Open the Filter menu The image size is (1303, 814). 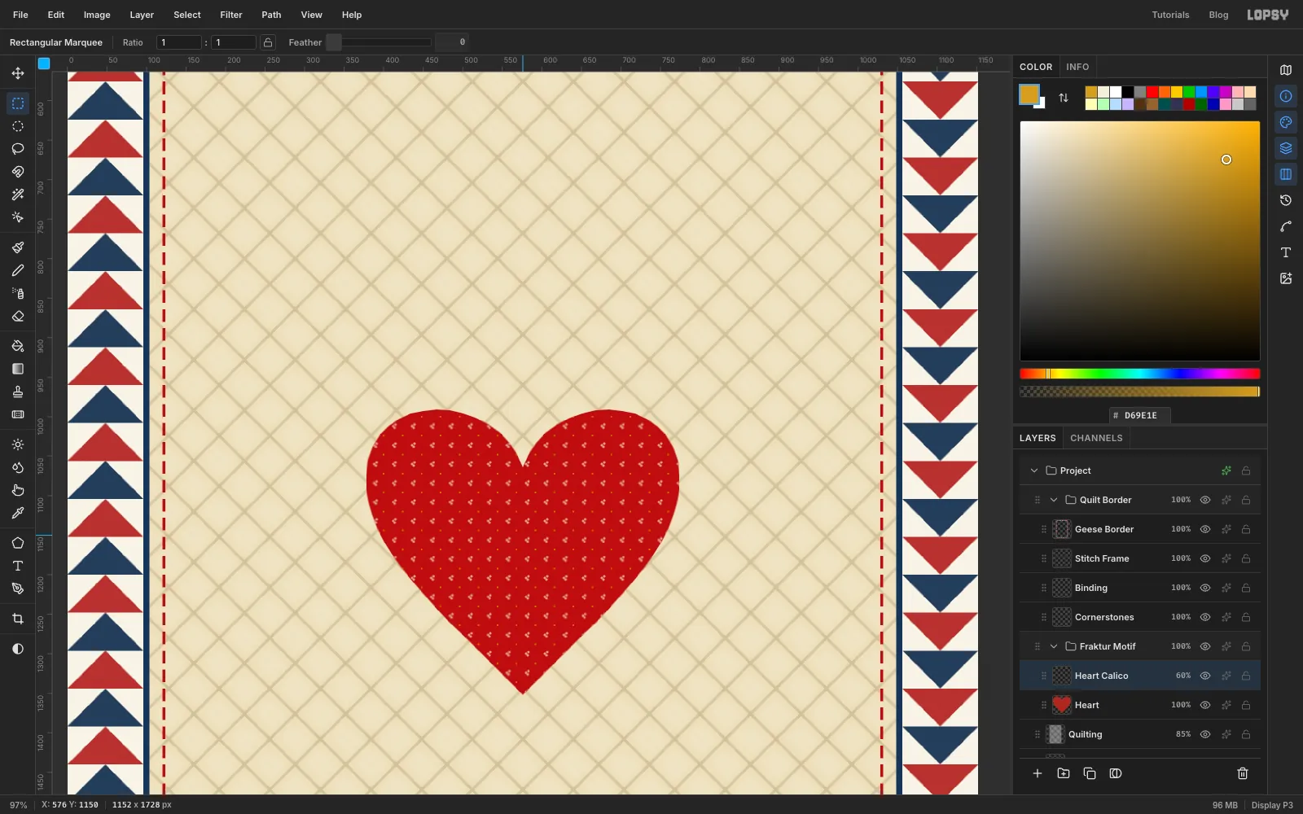pos(231,15)
